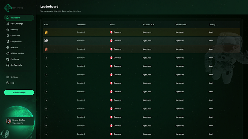The width and height of the screenshot is (248, 139).
Task: Click the silver second-place rank badge
Action: click(46, 41)
